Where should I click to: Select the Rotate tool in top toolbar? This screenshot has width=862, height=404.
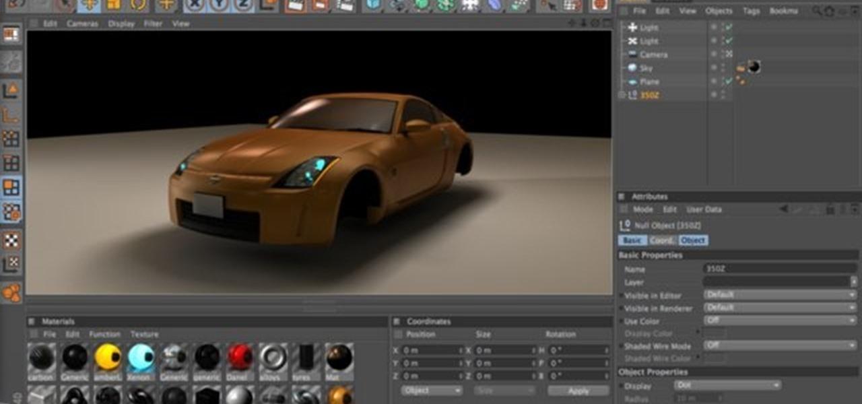tap(139, 5)
